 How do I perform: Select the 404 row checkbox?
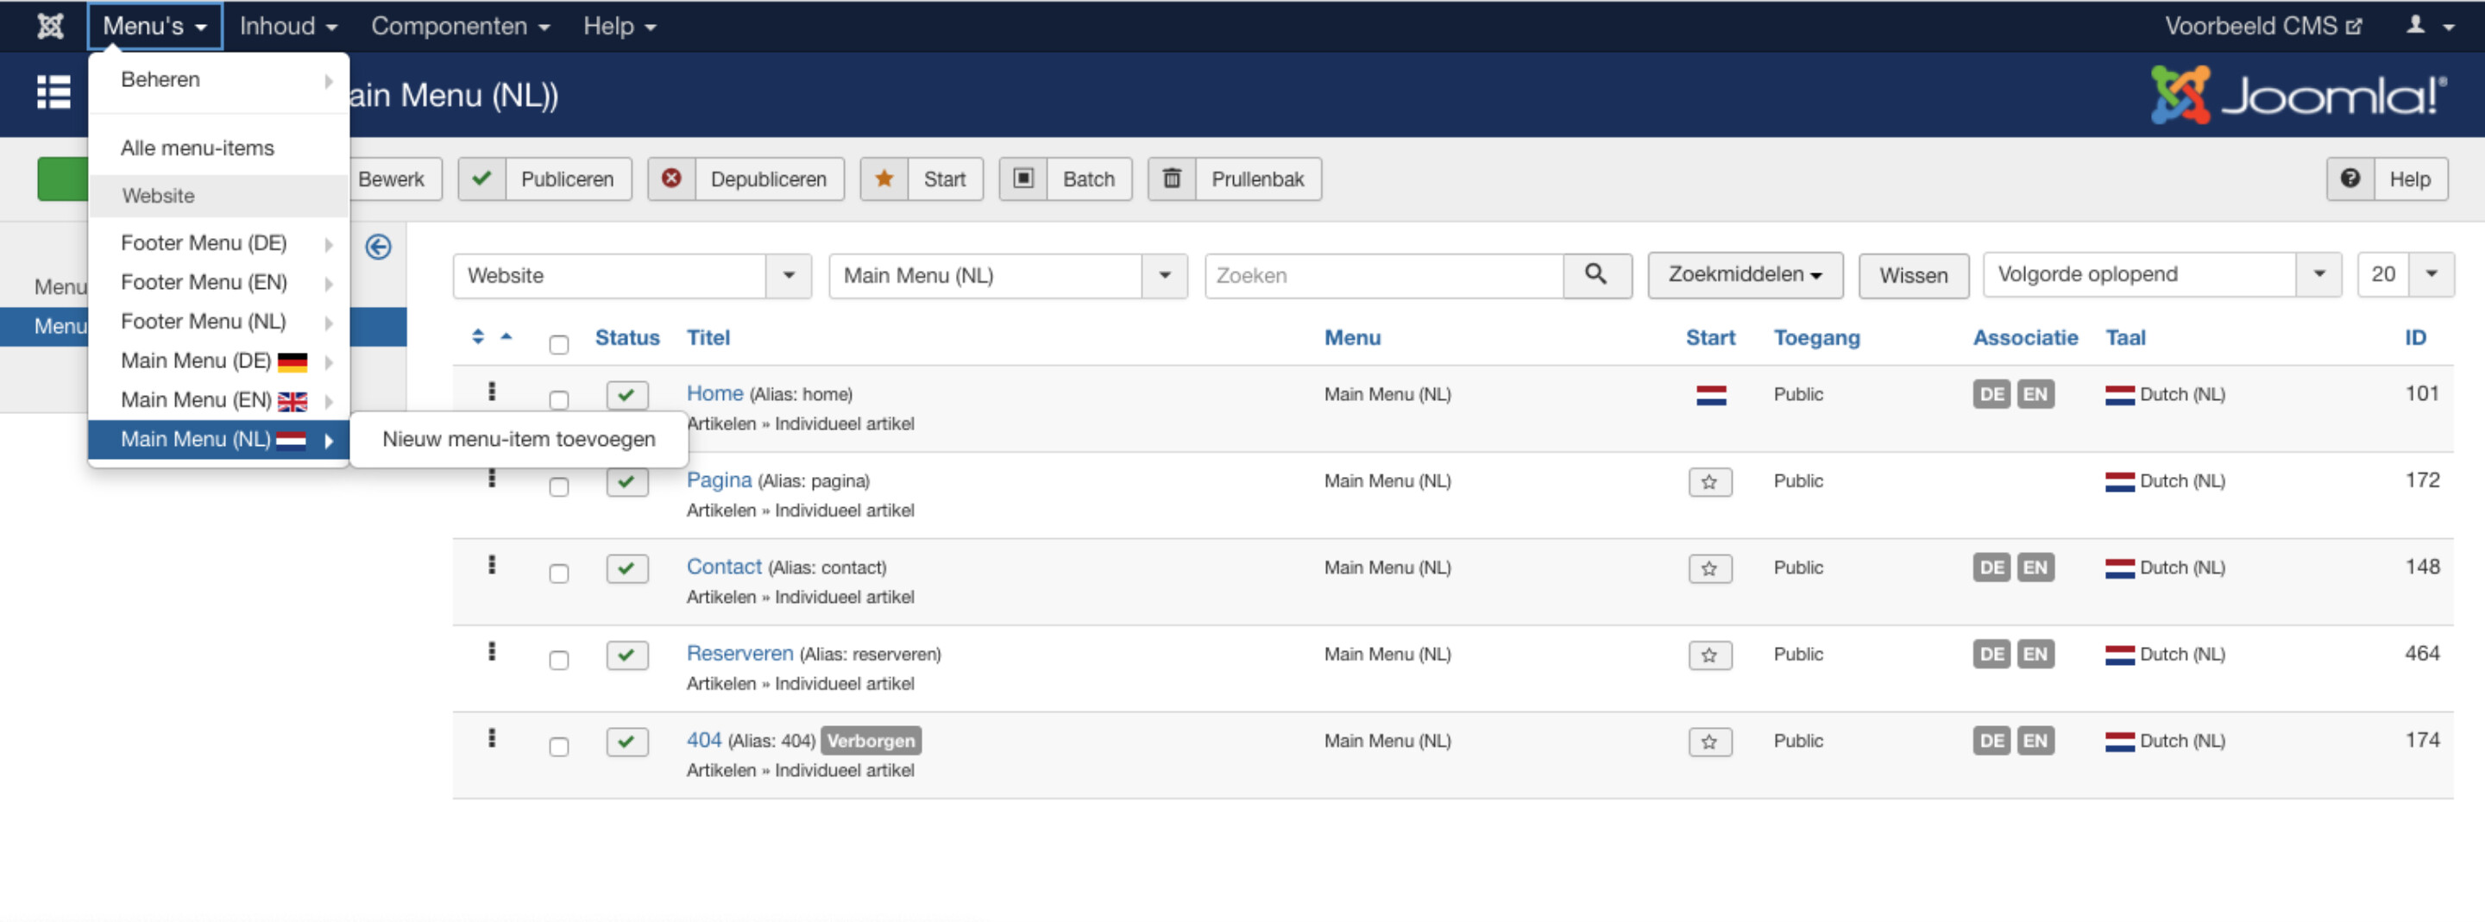558,746
